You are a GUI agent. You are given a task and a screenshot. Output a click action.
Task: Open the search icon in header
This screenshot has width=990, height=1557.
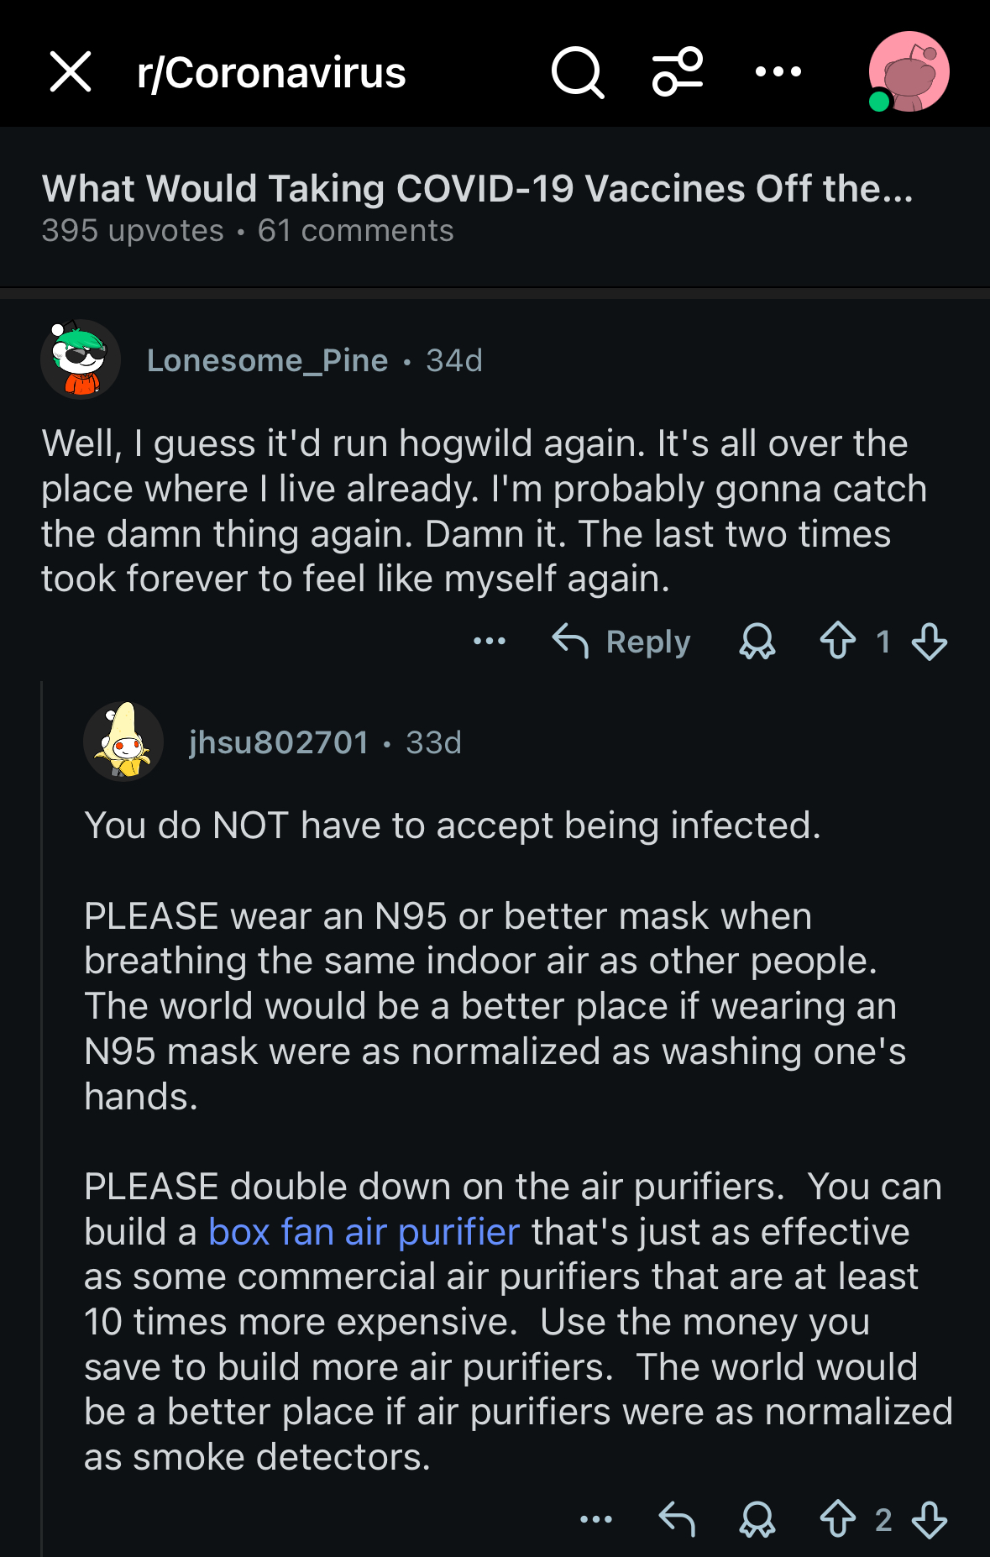click(578, 72)
